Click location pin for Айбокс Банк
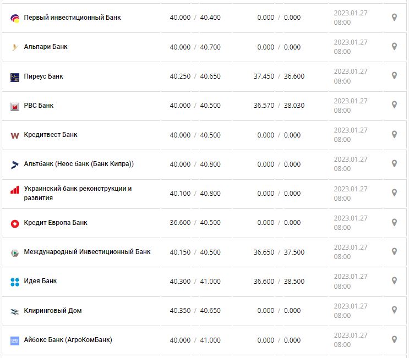409x358 pixels. coord(394,340)
